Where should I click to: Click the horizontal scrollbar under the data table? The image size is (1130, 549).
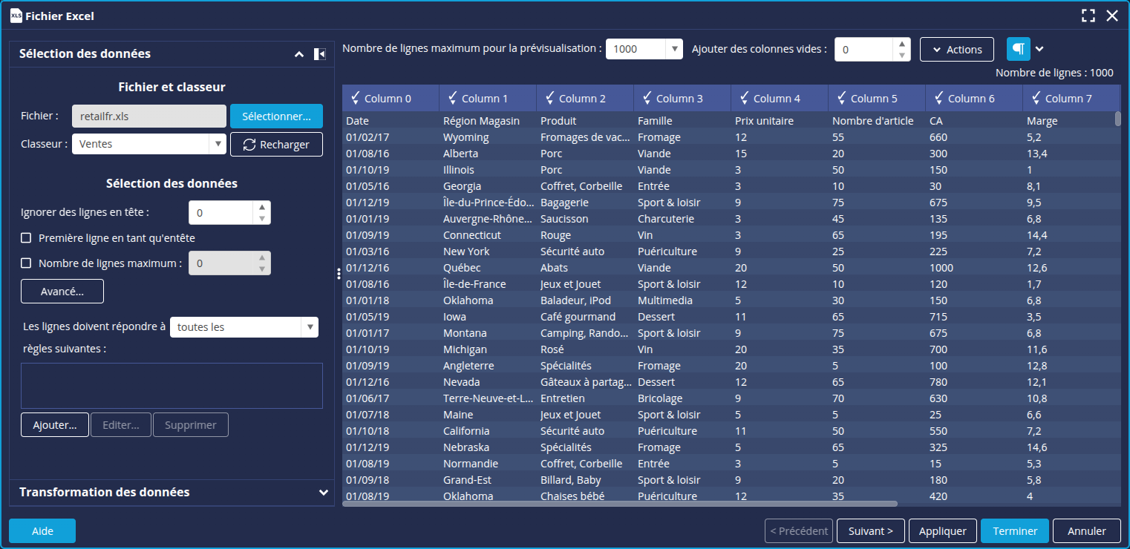pyautogui.click(x=620, y=504)
